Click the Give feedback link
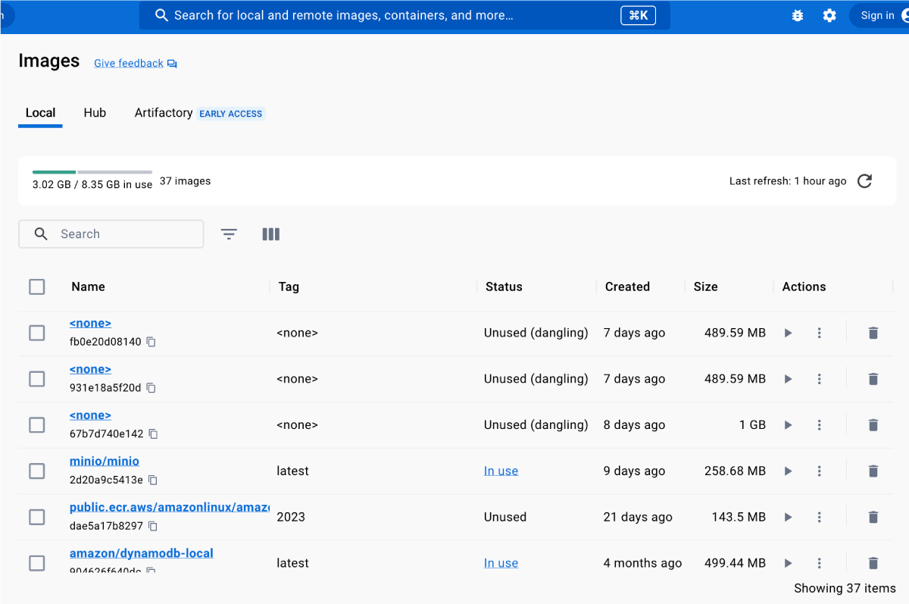The width and height of the screenshot is (909, 604). click(129, 64)
